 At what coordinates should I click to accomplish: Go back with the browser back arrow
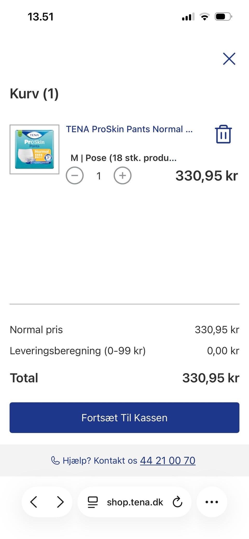pyautogui.click(x=34, y=502)
